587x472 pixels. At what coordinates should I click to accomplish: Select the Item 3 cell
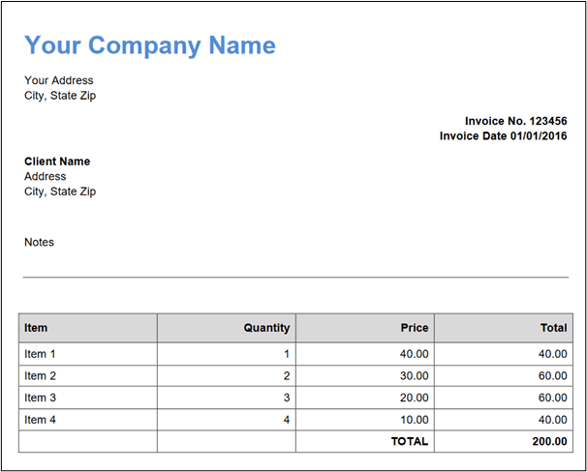(x=41, y=398)
